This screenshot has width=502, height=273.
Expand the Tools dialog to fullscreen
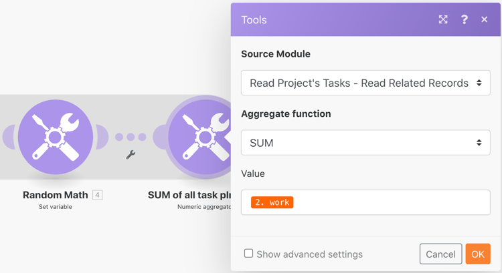443,20
